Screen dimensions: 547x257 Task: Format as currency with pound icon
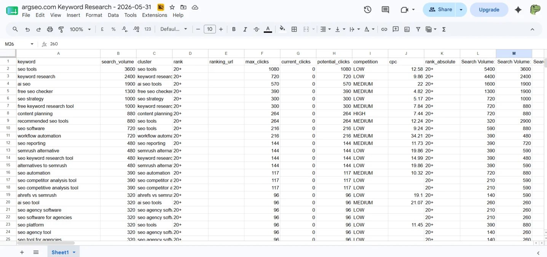coord(102,29)
